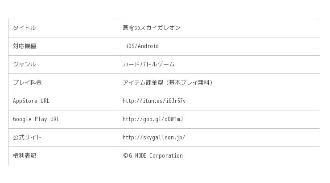Select the G-MODE text in copyright
The image size is (330, 183).
click(137, 156)
